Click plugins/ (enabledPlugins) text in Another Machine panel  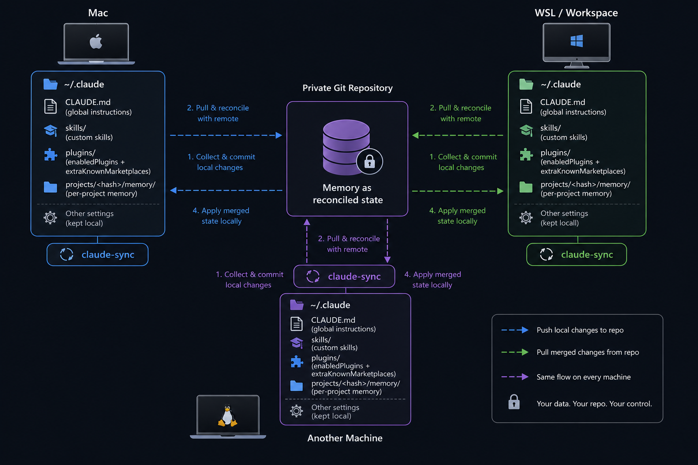(x=354, y=366)
